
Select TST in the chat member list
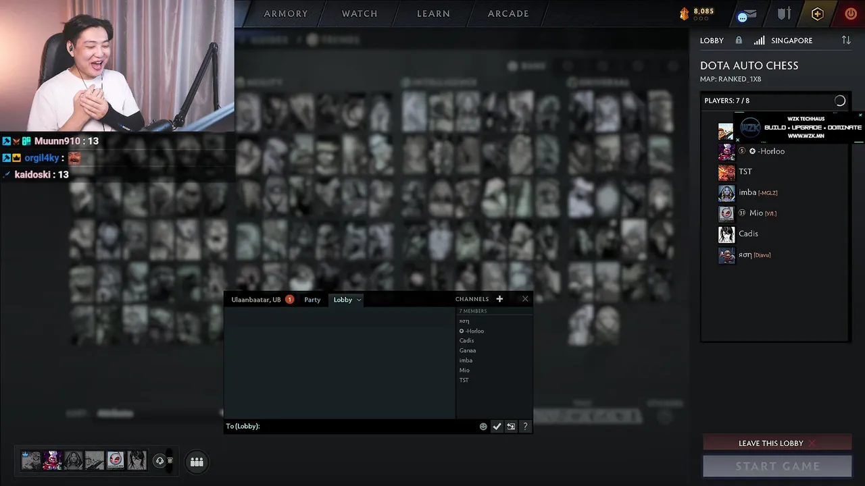pyautogui.click(x=464, y=380)
